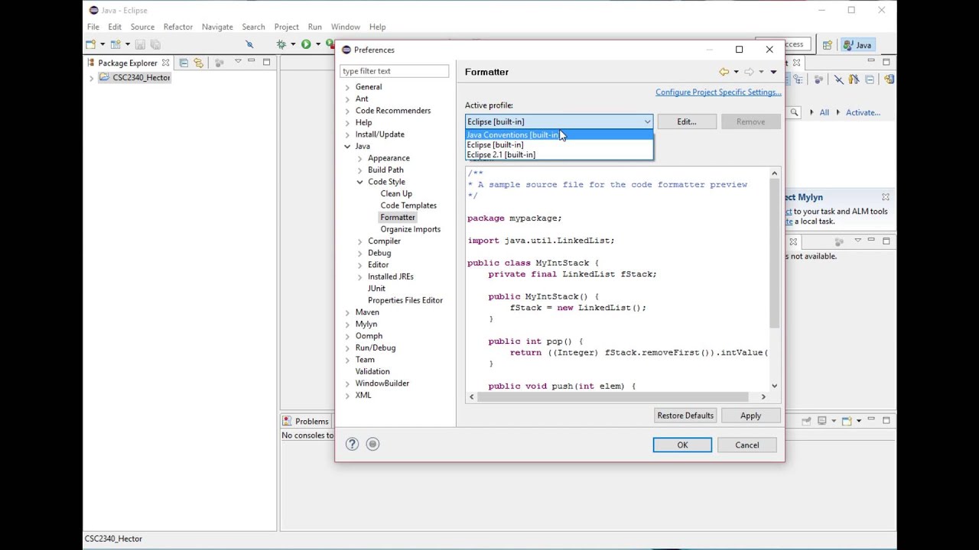Click the Edit... button
Viewport: 979px width, 550px height.
click(x=686, y=121)
